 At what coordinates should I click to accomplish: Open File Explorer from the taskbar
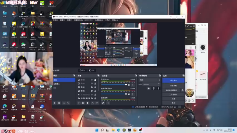113,130
